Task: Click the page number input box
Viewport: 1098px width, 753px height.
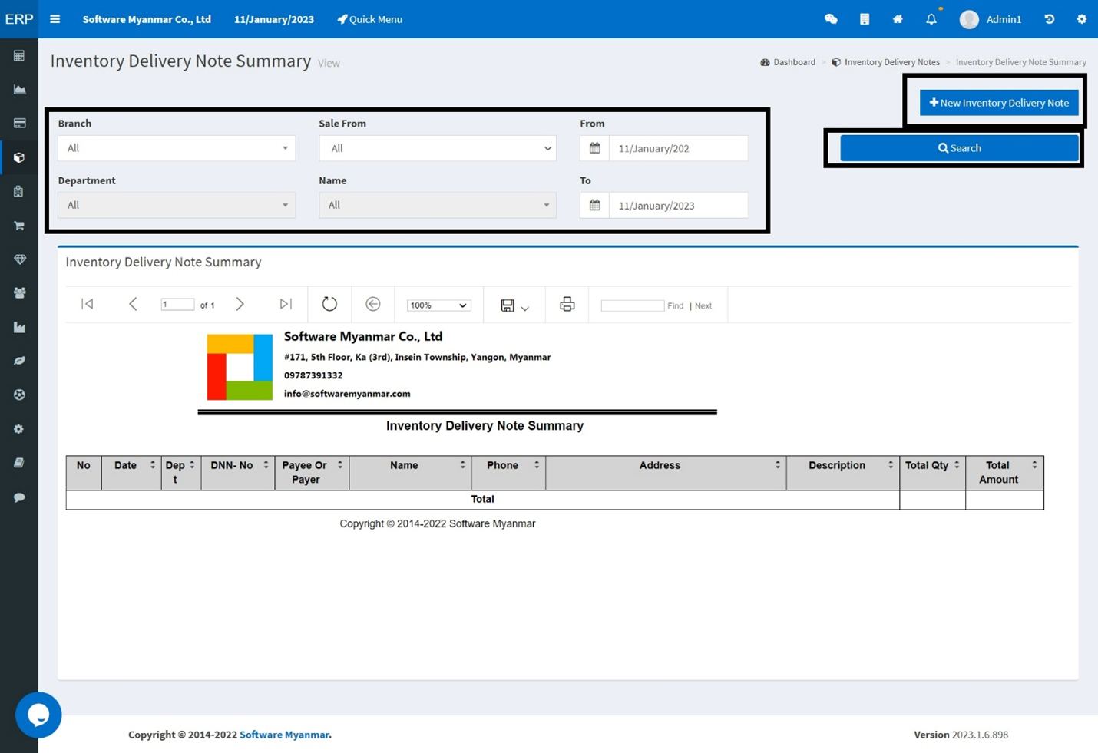Action: tap(177, 305)
